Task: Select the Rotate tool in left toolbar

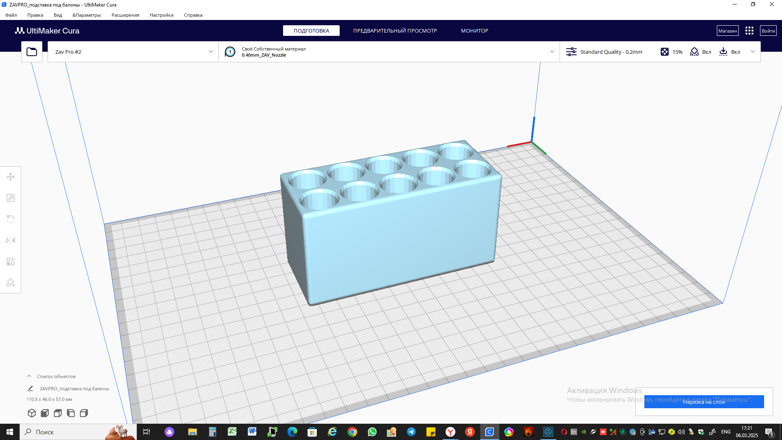Action: click(11, 219)
